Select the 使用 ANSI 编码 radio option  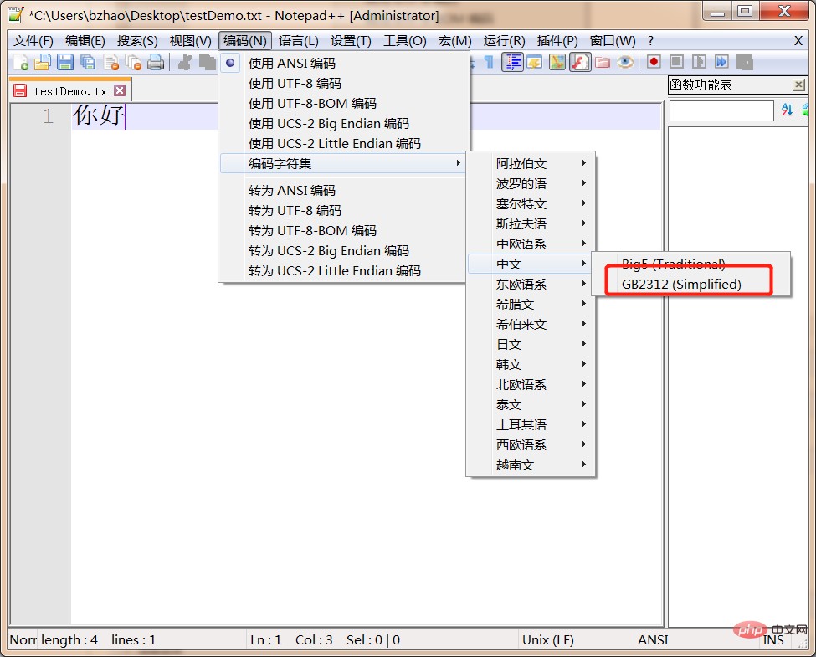point(344,63)
